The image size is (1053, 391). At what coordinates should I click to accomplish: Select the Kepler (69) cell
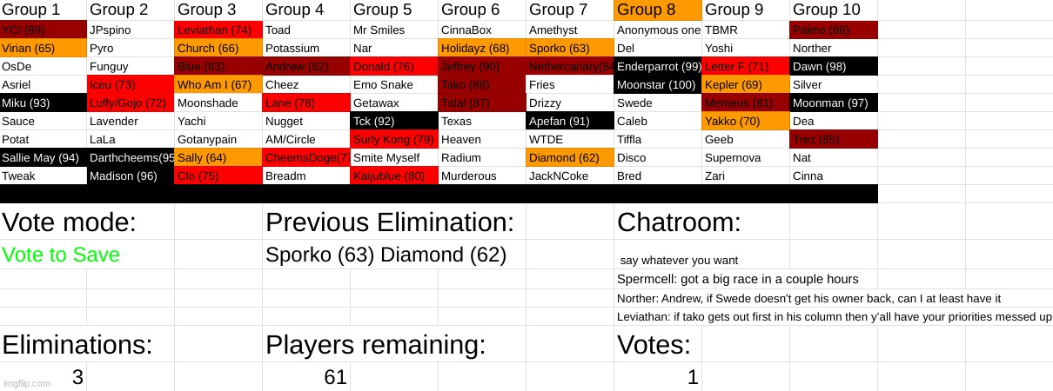coord(745,85)
